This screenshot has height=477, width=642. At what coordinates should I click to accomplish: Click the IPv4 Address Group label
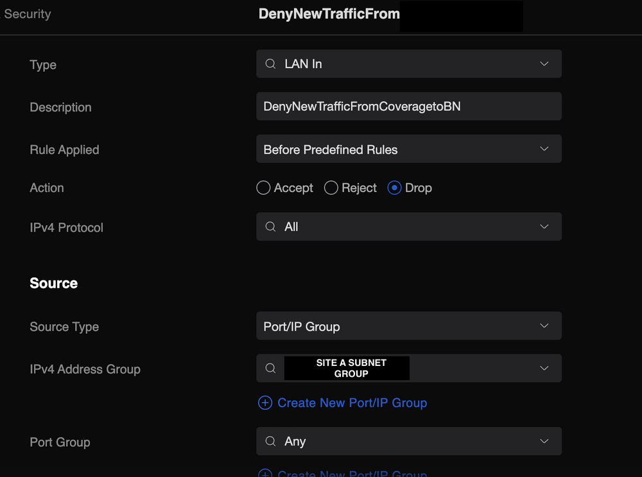85,369
